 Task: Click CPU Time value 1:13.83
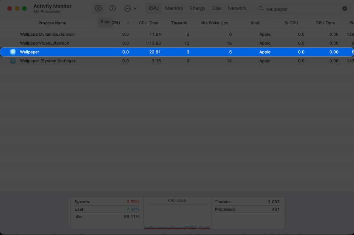153,43
